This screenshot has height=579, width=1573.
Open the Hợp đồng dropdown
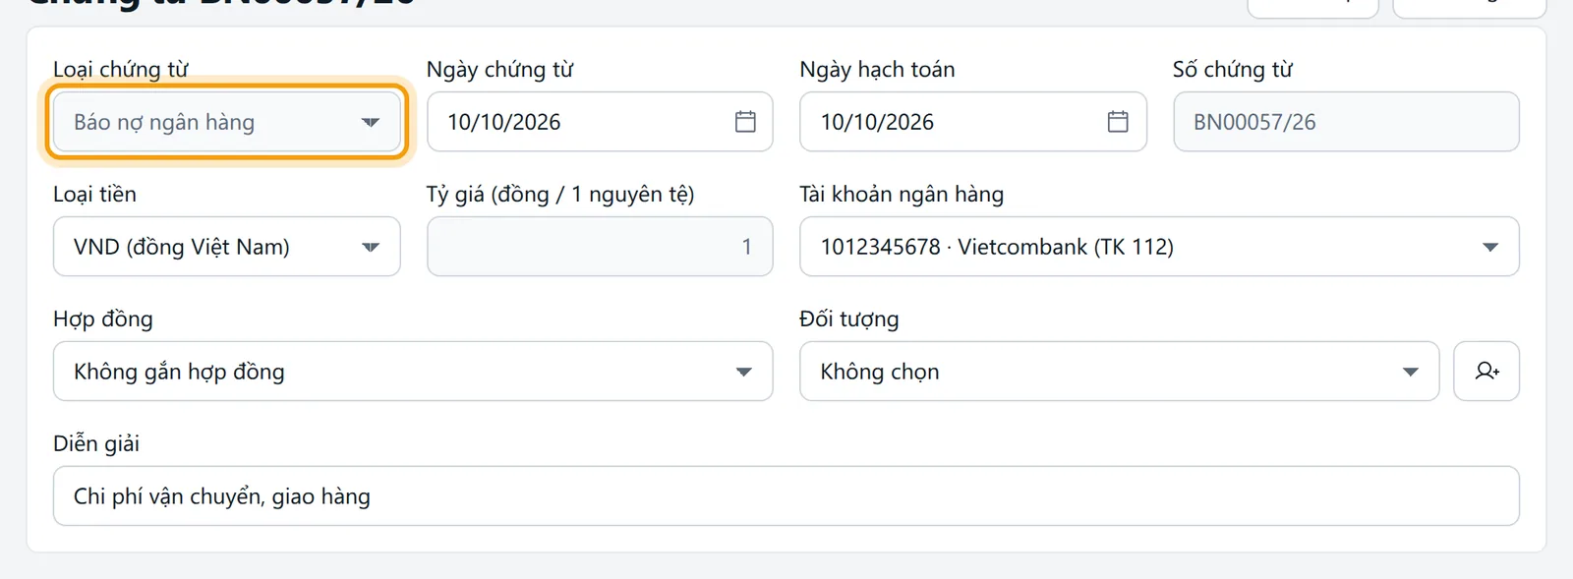click(413, 372)
